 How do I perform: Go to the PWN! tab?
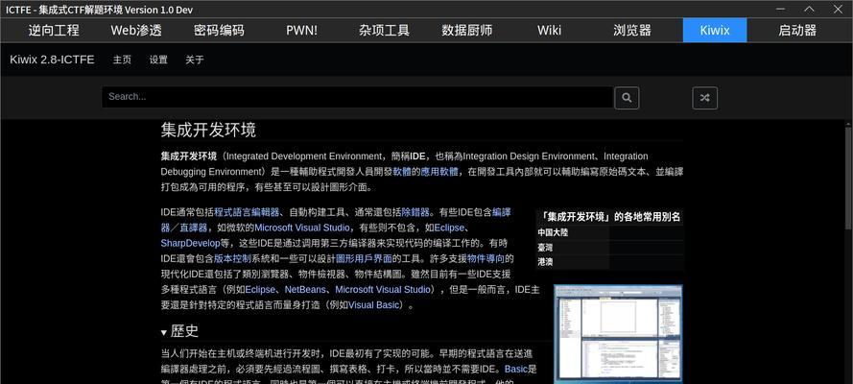(301, 30)
